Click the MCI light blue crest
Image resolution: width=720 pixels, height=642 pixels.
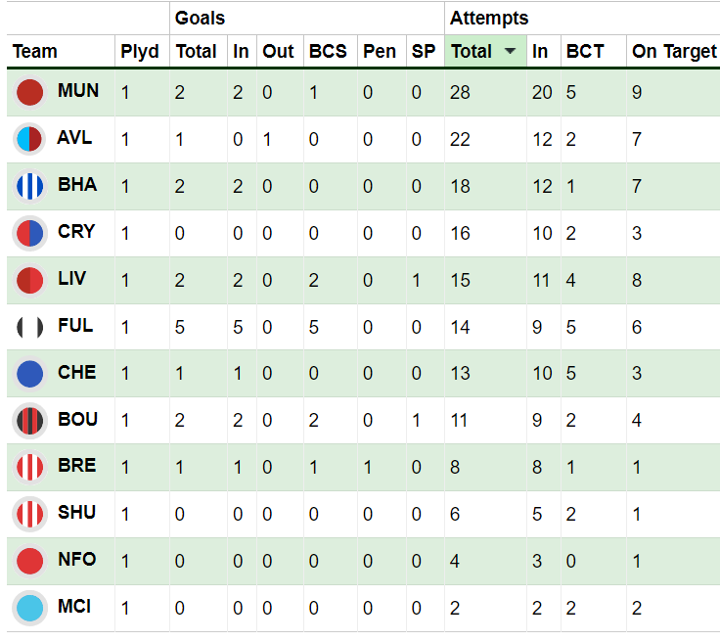point(30,608)
